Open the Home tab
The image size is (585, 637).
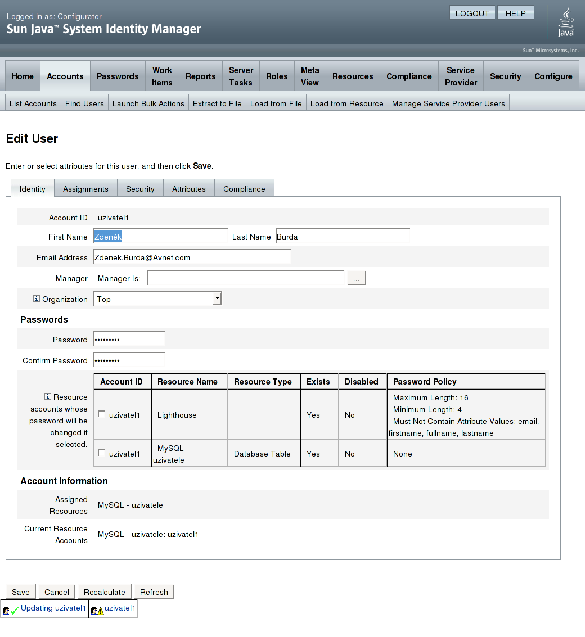pos(22,76)
